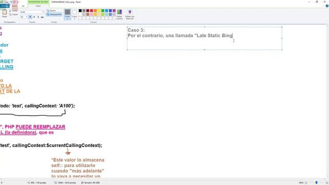Open Editar colores dialog
329x185 pixels.
pyautogui.click(x=119, y=14)
